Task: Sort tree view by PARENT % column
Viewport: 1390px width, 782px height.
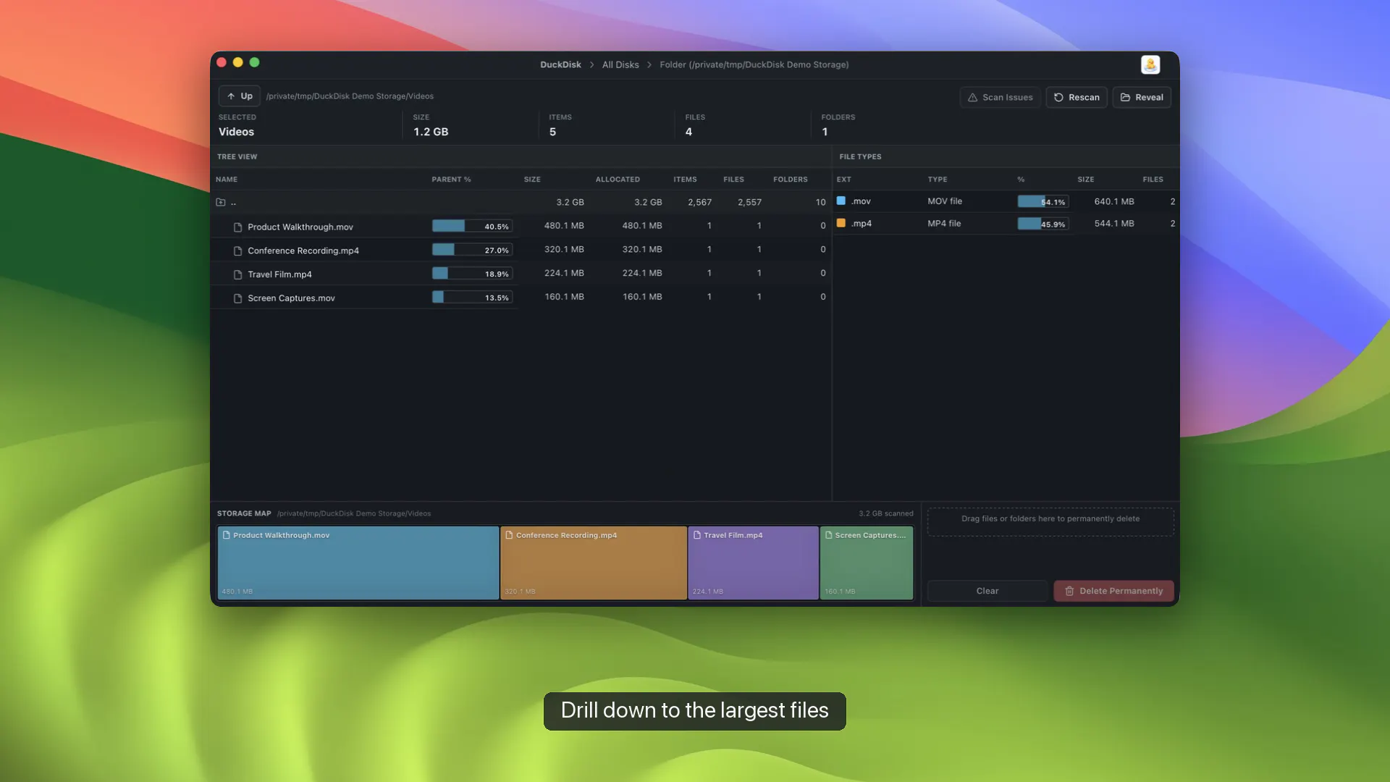Action: 451,180
